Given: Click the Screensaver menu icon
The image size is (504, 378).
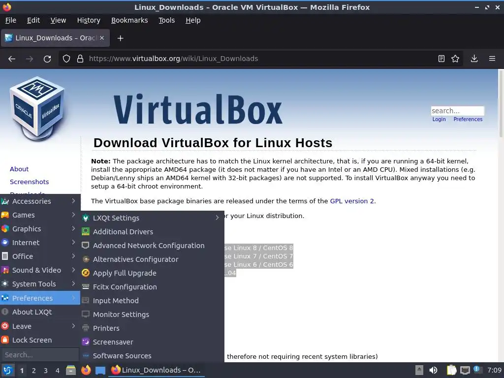Looking at the screenshot, I should (x=86, y=342).
